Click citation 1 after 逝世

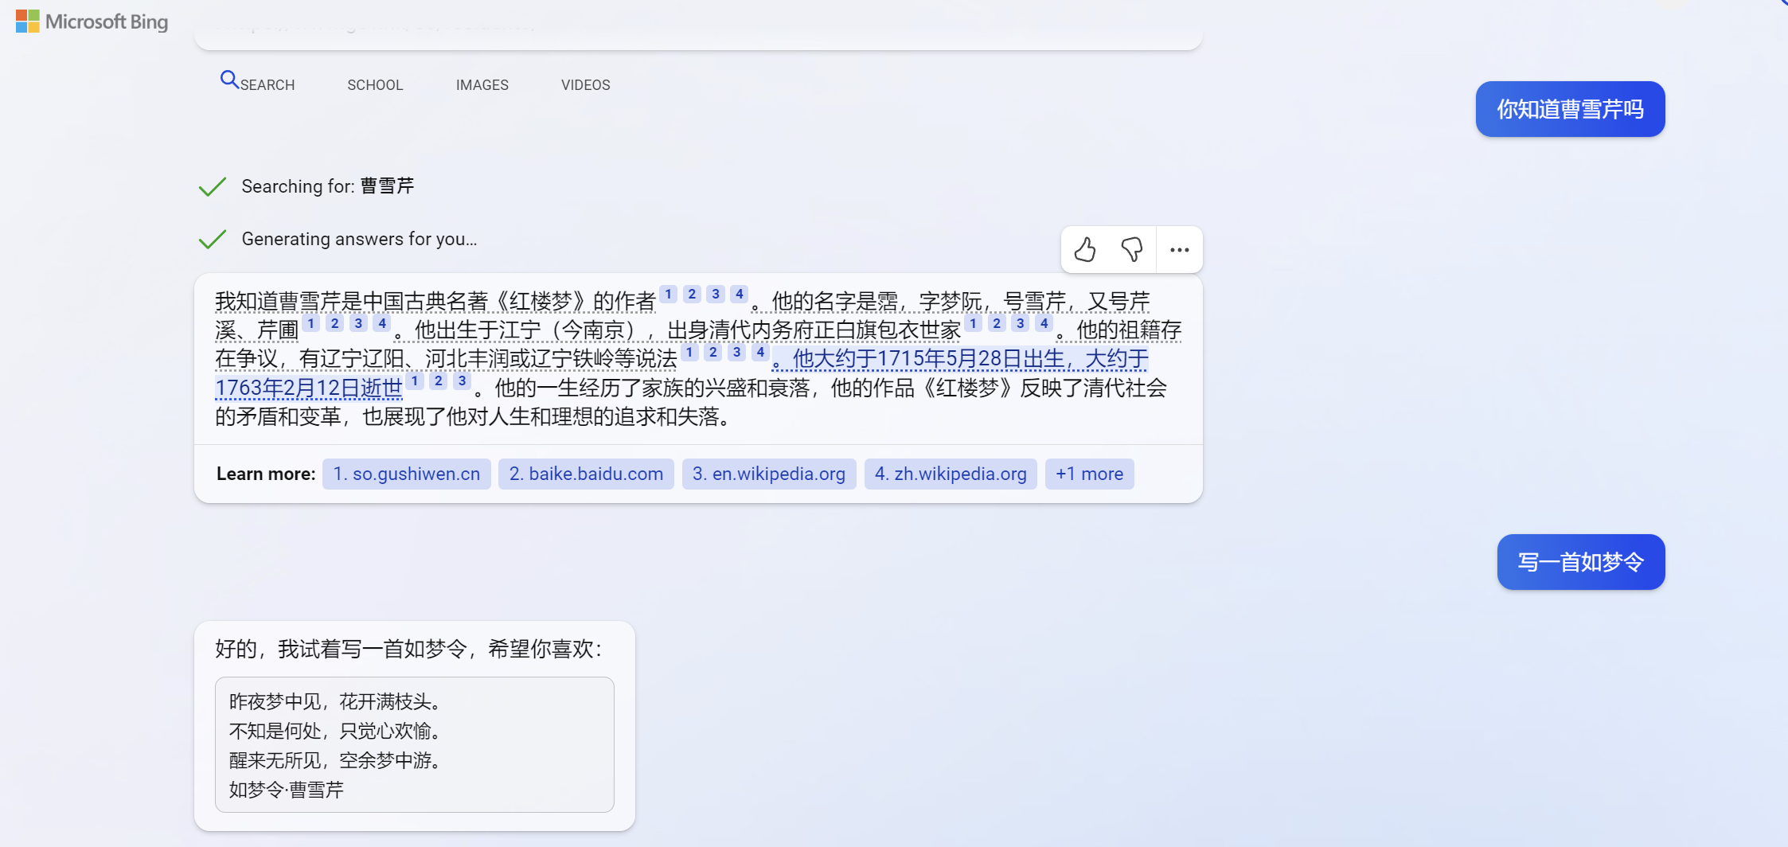point(415,381)
